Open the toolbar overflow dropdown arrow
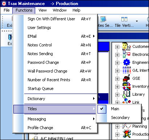The height and width of the screenshot is (140, 149). (137, 21)
